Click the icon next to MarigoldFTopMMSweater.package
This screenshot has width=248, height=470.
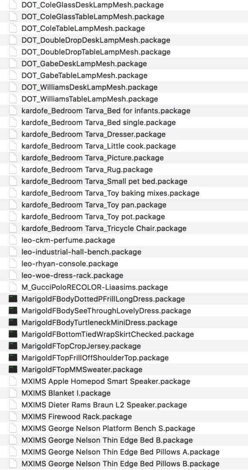point(13,369)
